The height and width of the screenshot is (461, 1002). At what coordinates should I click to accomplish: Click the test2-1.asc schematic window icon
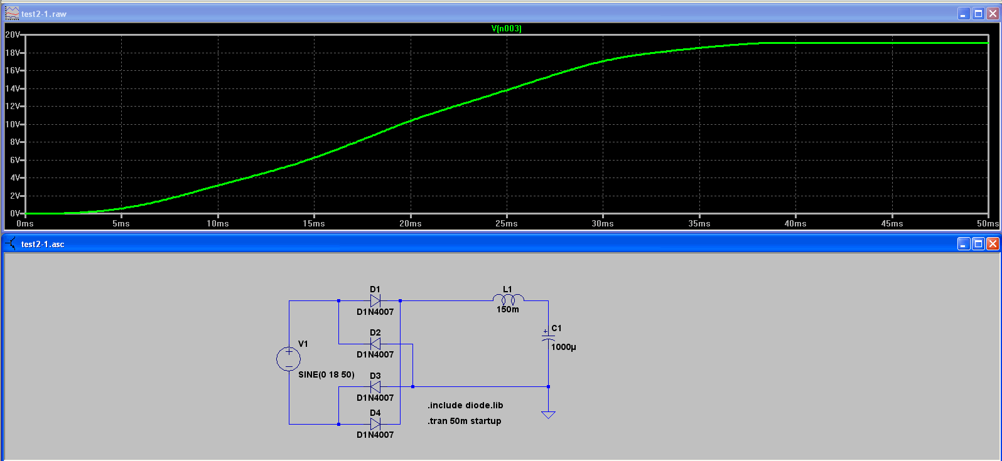[x=11, y=243]
